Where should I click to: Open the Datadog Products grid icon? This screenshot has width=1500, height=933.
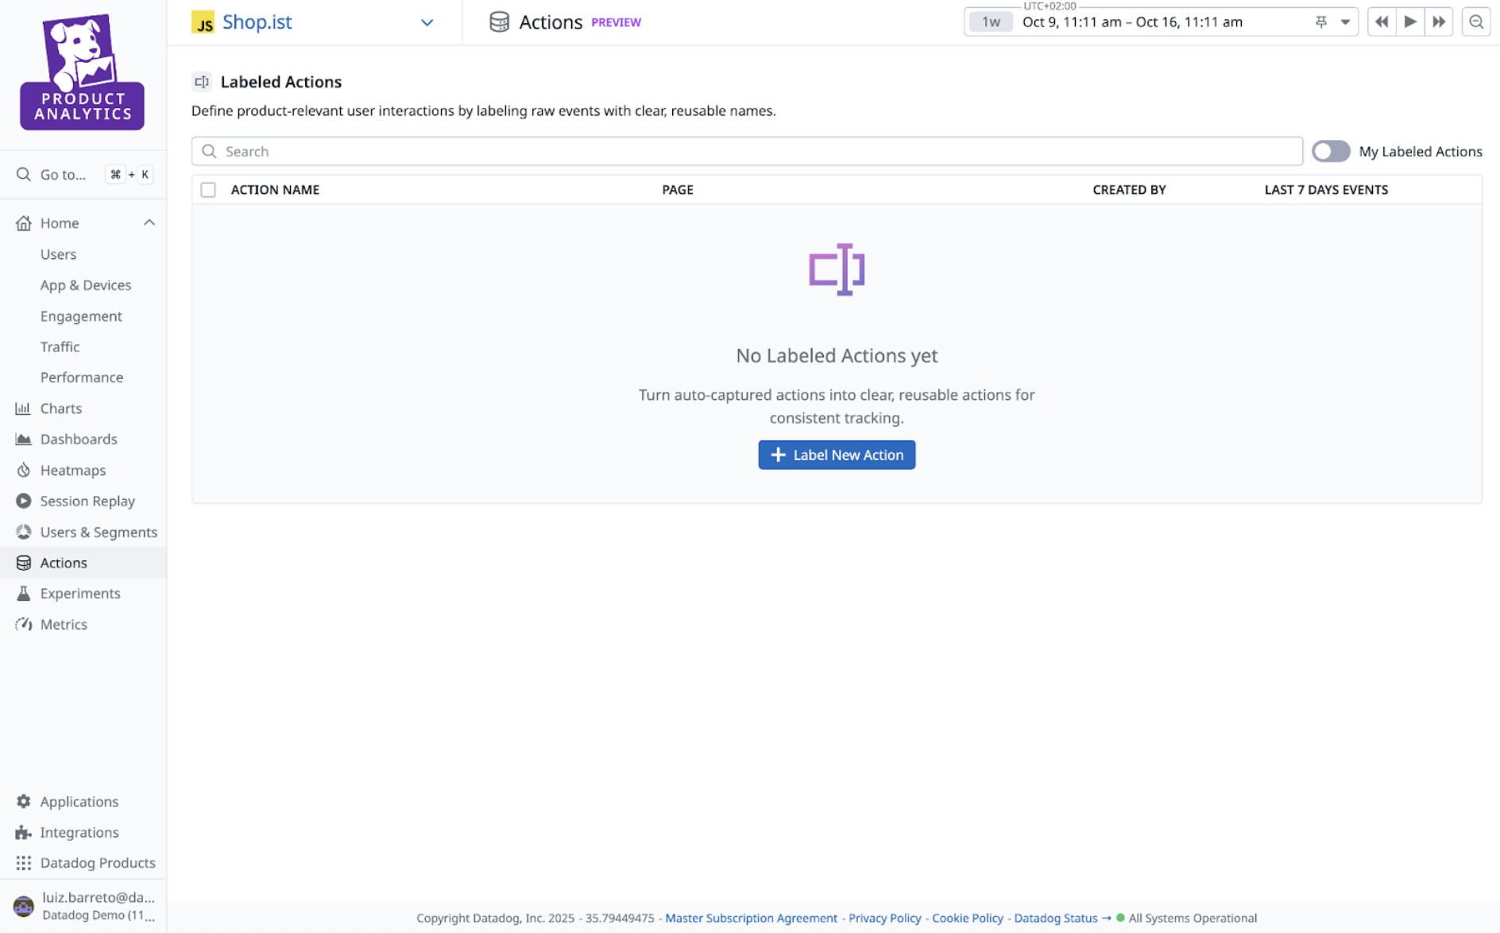[23, 862]
